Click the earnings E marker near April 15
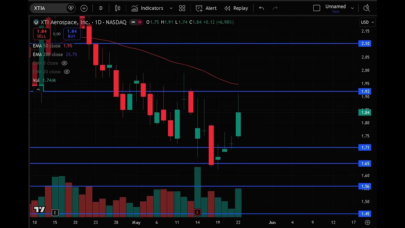Viewport: 405px width, 228px height. [x=55, y=213]
